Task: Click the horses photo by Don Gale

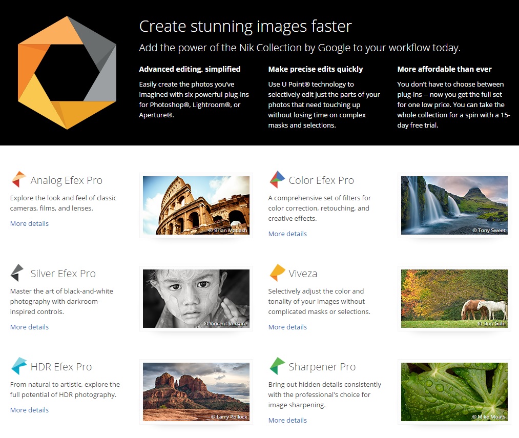Action: point(454,299)
